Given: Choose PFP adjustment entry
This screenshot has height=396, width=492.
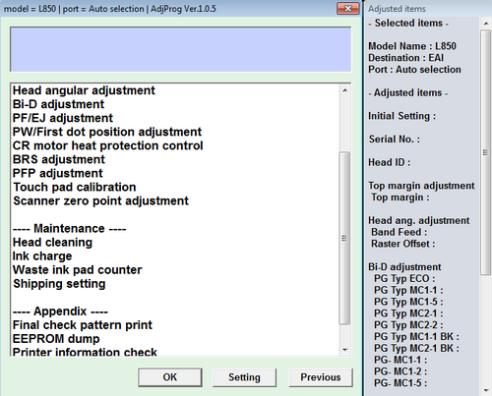Looking at the screenshot, I should (58, 173).
